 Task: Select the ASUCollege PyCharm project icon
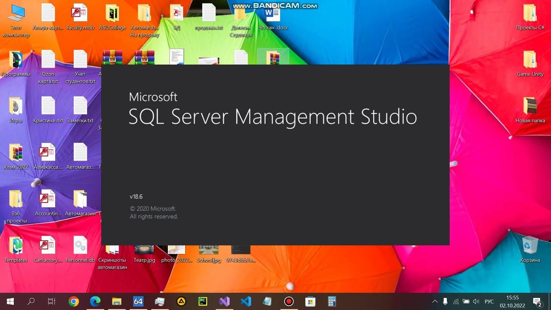click(112, 17)
